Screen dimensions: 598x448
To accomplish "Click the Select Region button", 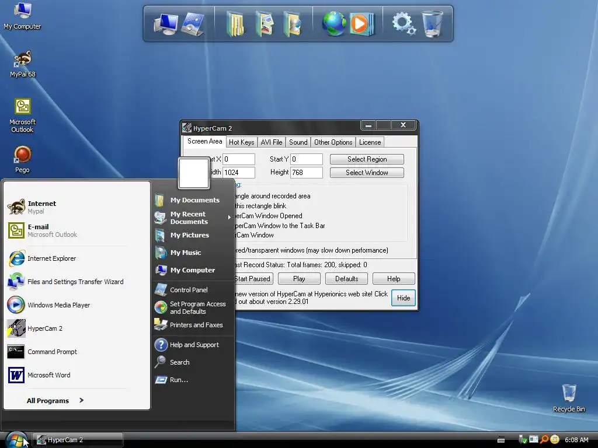I will point(367,159).
